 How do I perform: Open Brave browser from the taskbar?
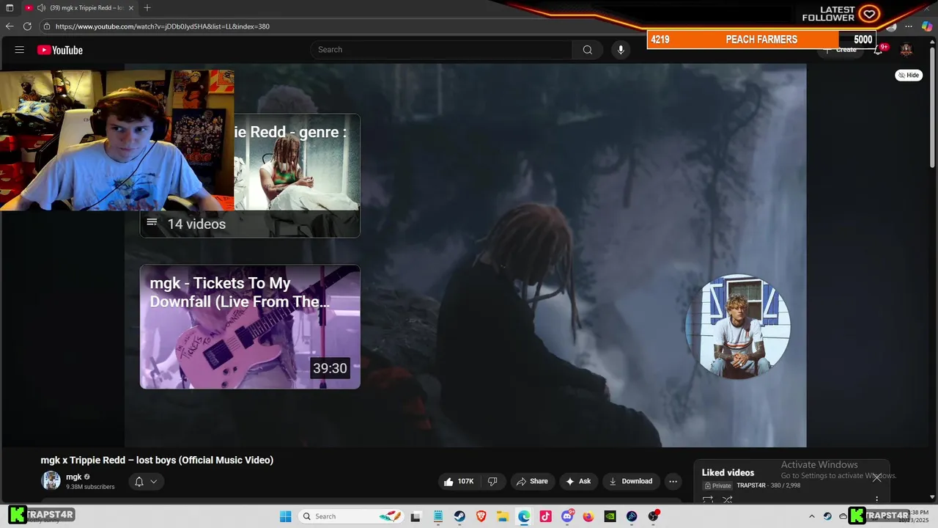click(481, 516)
